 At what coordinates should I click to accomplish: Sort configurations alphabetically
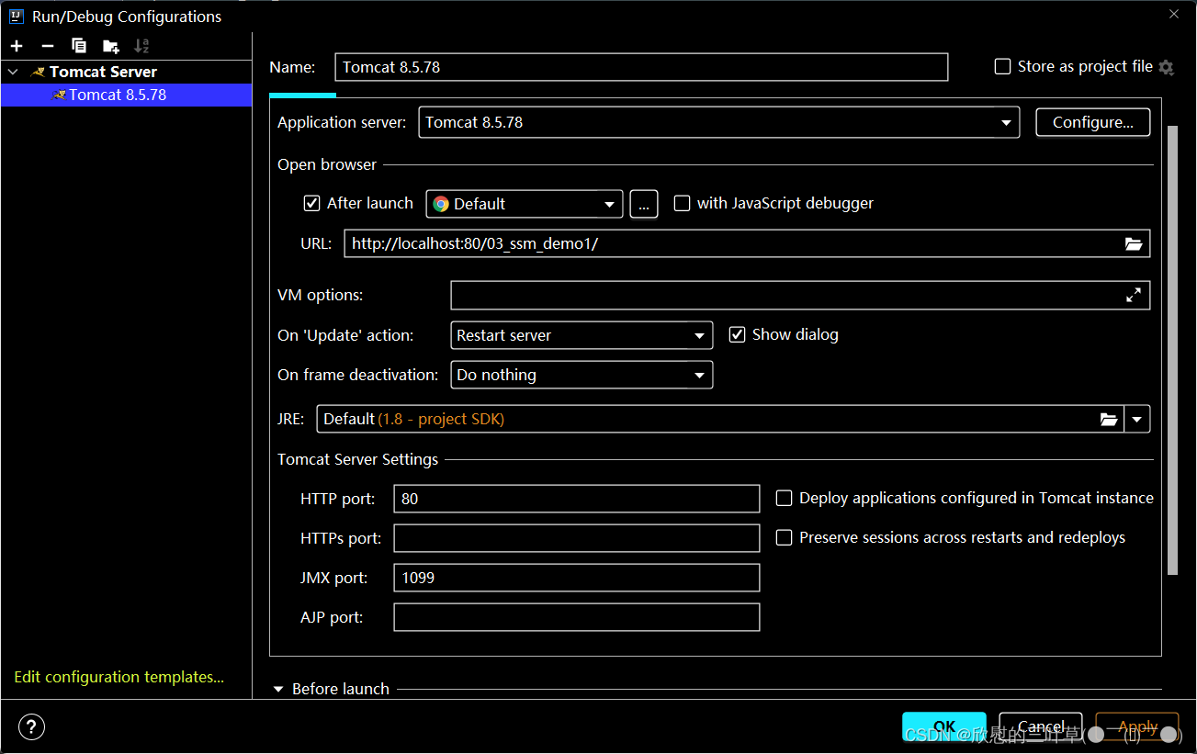[141, 46]
